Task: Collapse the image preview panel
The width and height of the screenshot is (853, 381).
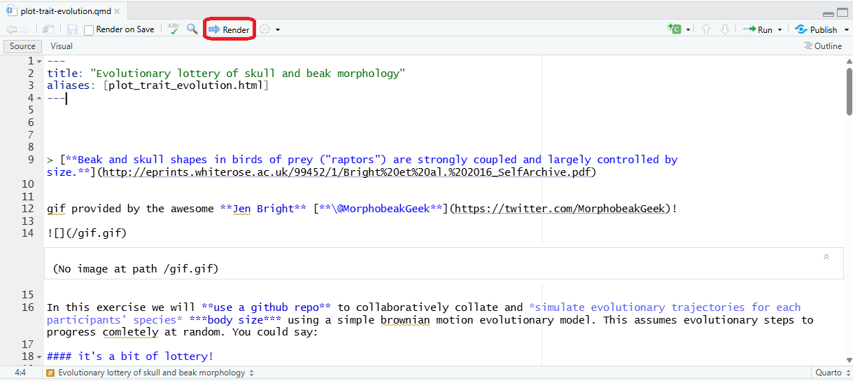Action: 826,257
